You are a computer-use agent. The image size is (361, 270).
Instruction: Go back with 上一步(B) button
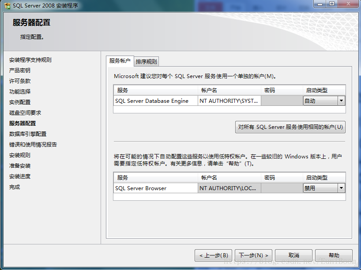tap(213, 255)
